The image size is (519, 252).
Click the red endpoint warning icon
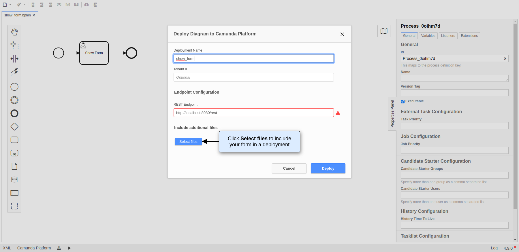coord(338,113)
